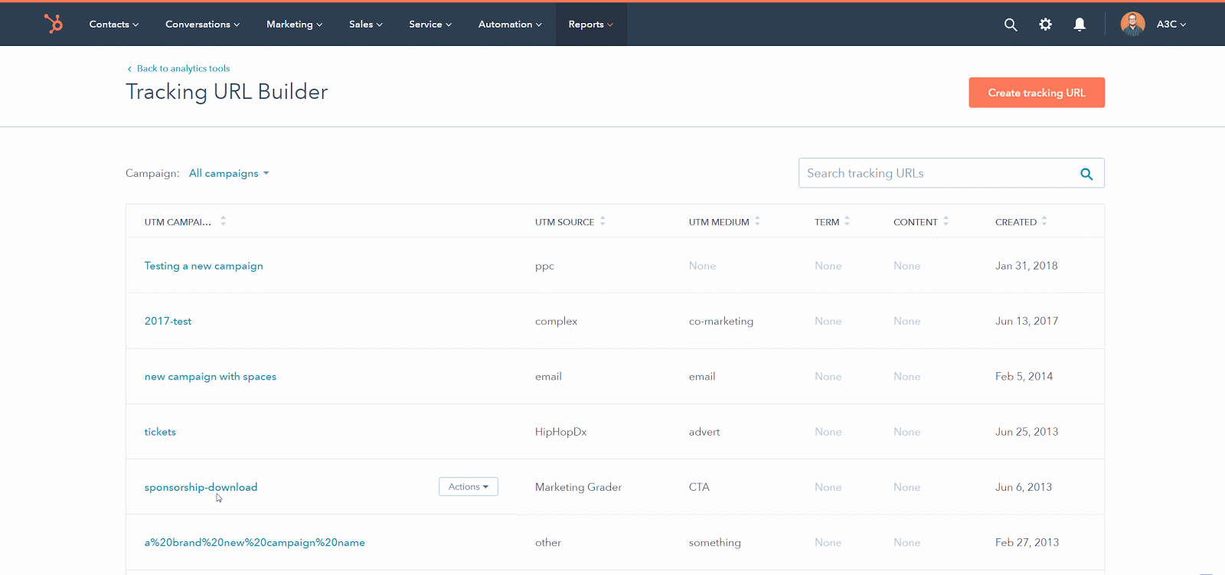The image size is (1225, 575).
Task: Open the notifications bell
Action: tap(1080, 25)
